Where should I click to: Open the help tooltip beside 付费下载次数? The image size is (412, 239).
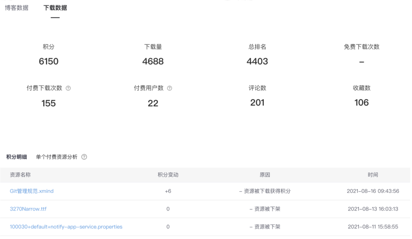68,88
